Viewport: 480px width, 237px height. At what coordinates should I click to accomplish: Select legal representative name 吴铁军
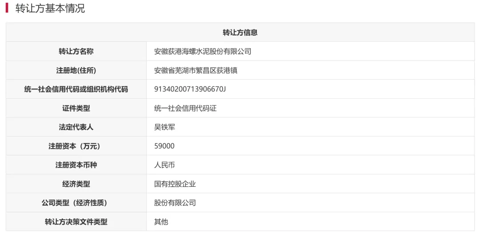165,127
